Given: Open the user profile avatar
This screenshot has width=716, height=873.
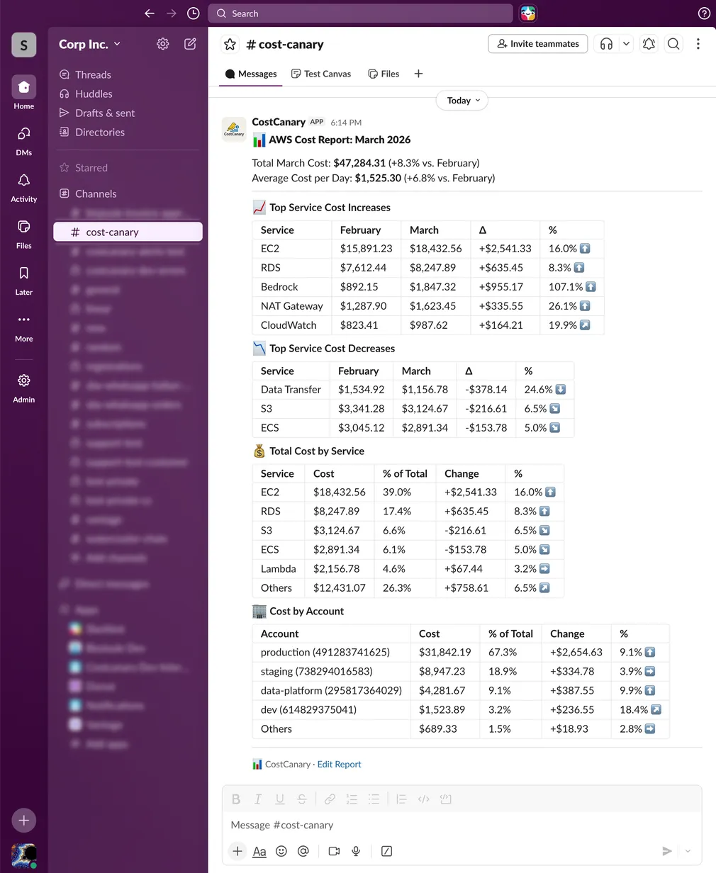Looking at the screenshot, I should 24,855.
